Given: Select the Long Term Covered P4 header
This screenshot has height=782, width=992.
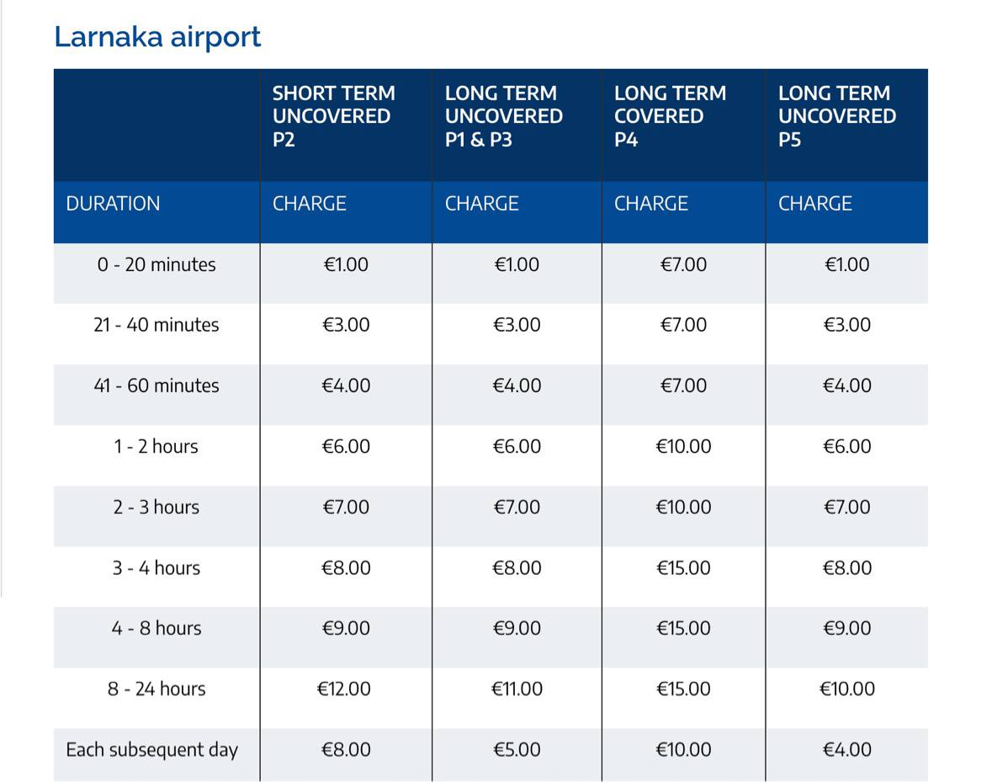Looking at the screenshot, I should pos(670,116).
